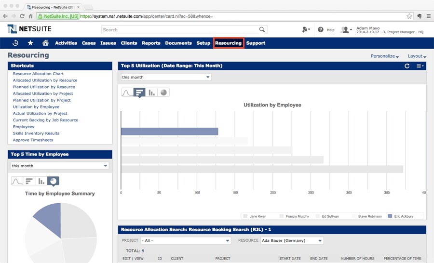Viewport: 434px width, 263px height.
Task: Open the Top 5 Utilization portlet menu icon
Action: [x=420, y=66]
